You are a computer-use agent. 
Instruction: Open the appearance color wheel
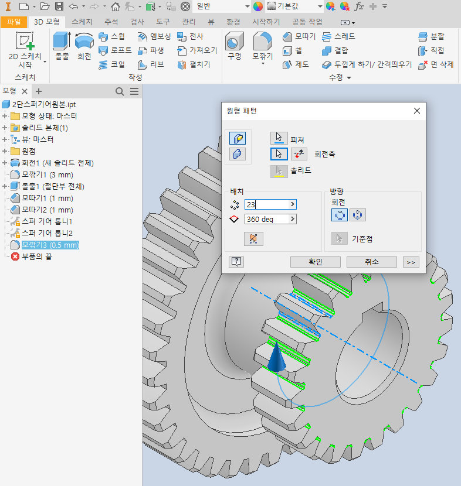point(258,6)
